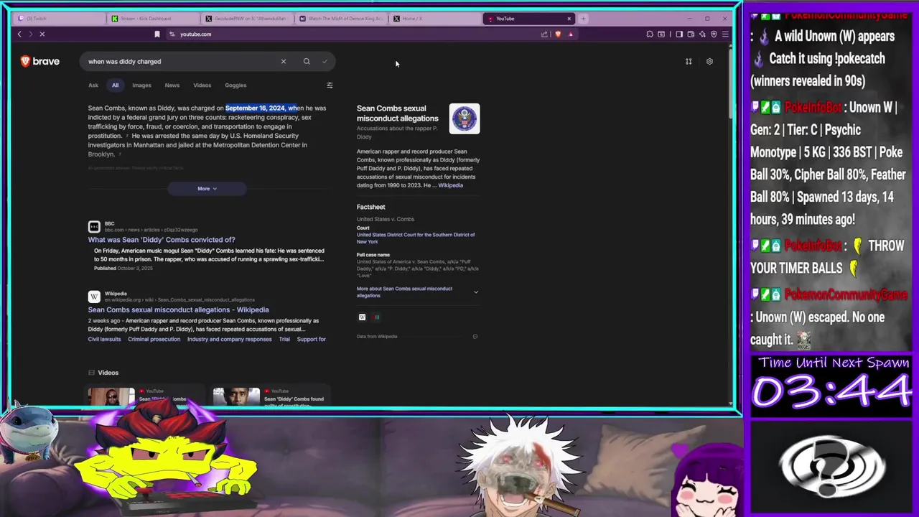Click the government seal image in the infobox

[465, 118]
